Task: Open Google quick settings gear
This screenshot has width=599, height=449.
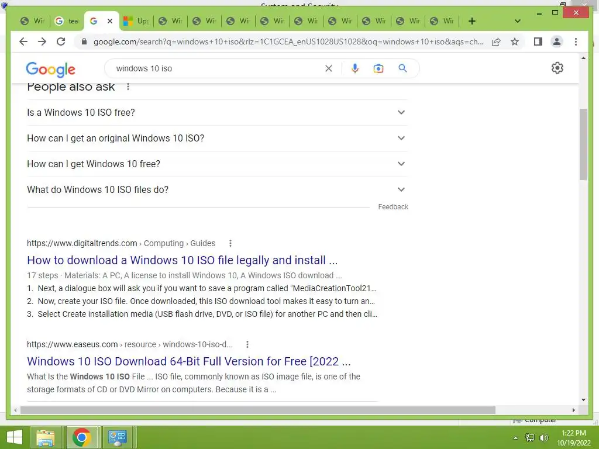Action: click(557, 68)
